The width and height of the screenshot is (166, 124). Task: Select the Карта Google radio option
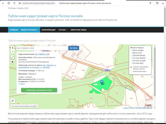click(131, 50)
